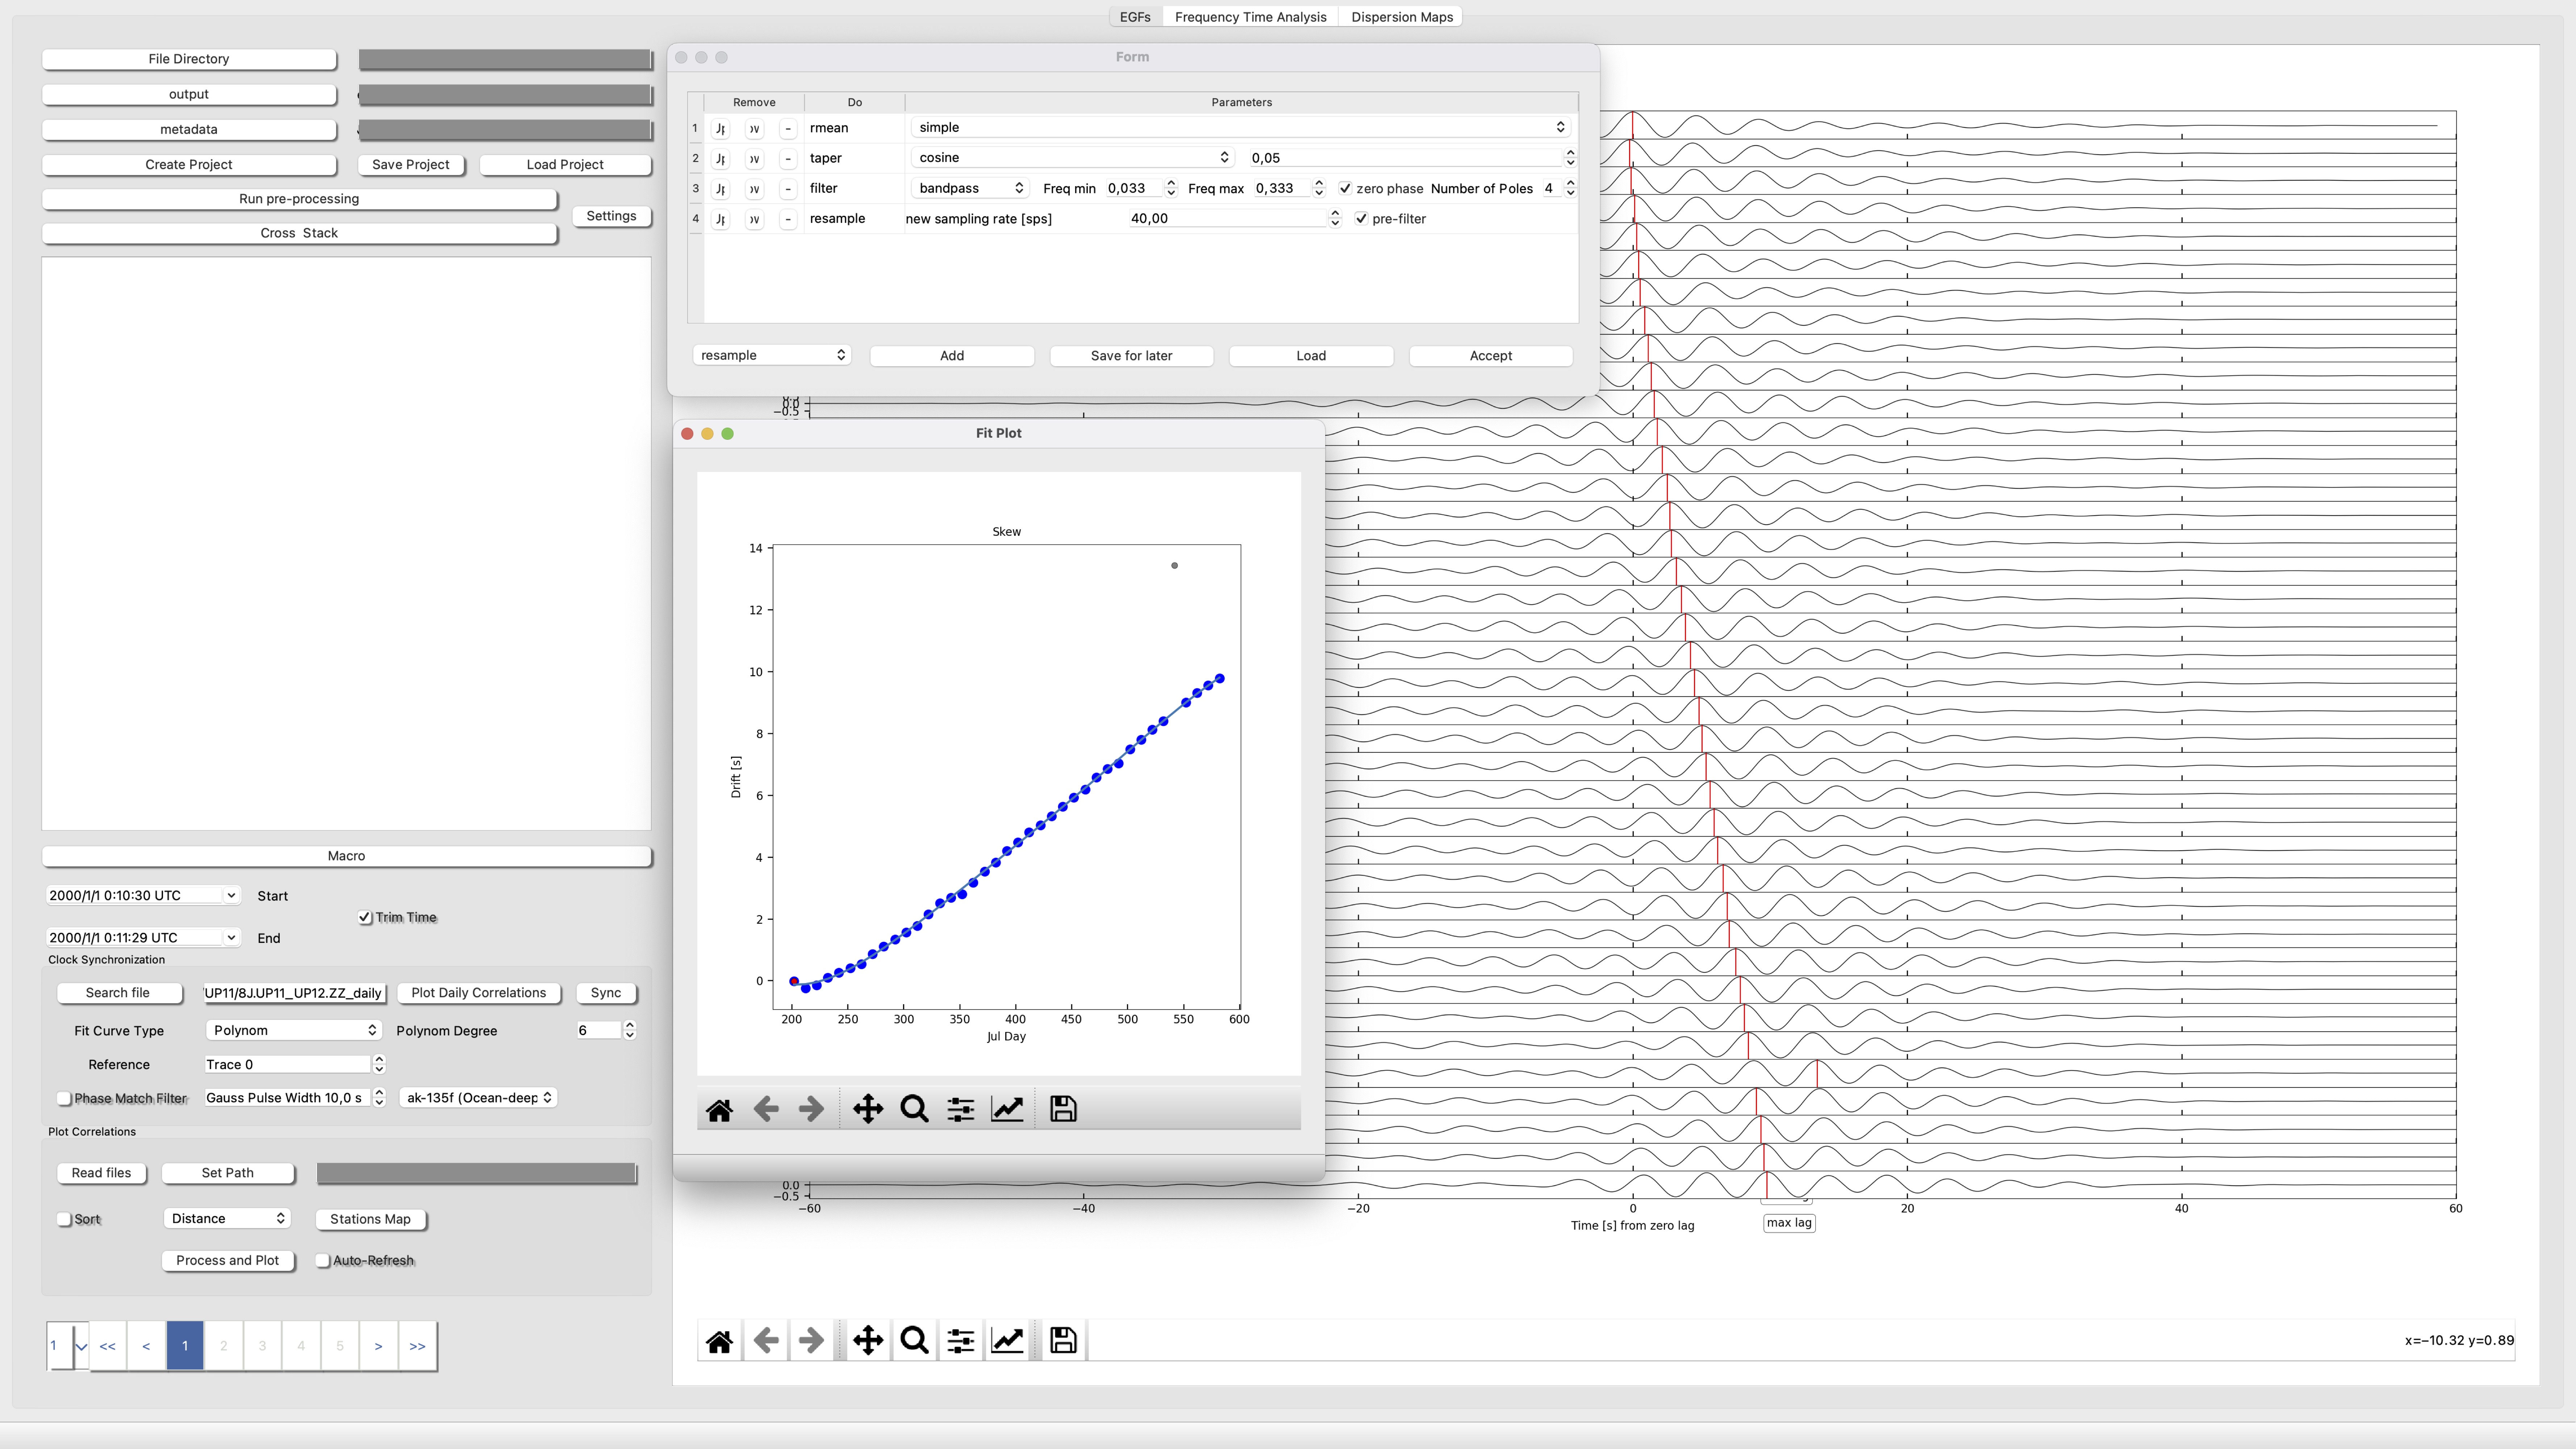
Task: Save the Fit Plot figure
Action: (x=1063, y=1109)
